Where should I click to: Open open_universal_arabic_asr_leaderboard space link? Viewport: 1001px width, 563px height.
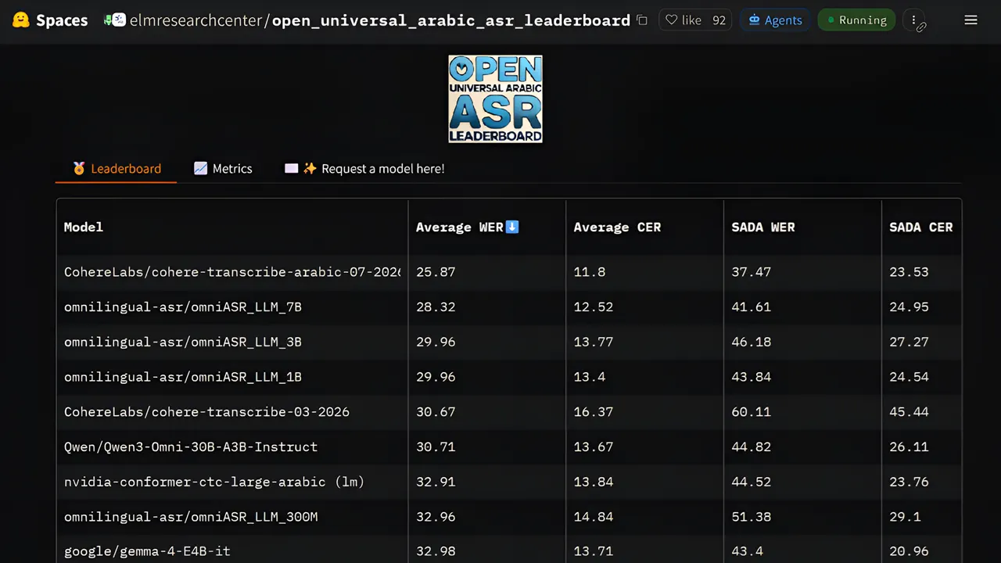[x=451, y=20]
